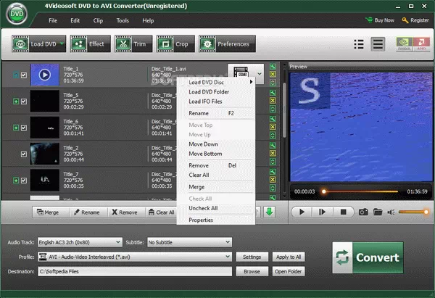Click the Load DVD disc icon
The image size is (435, 298).
coord(20,44)
